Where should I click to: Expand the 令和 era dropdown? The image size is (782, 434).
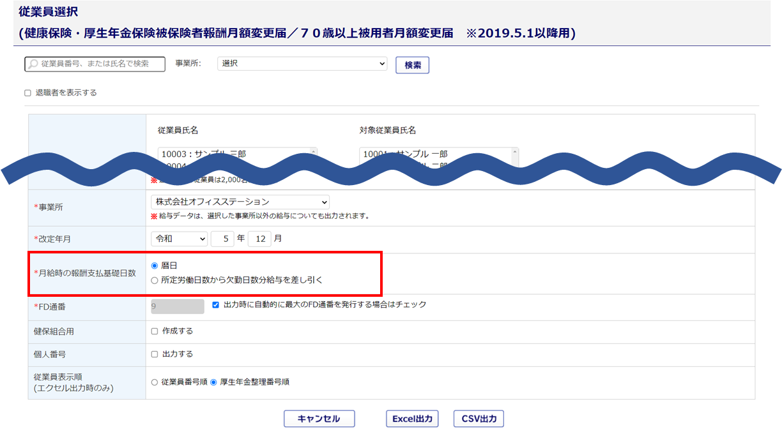(x=180, y=239)
